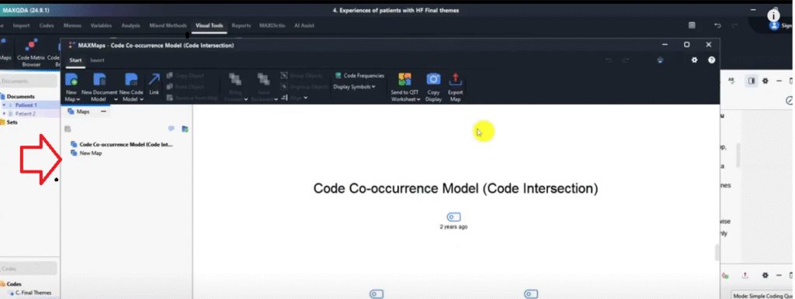This screenshot has width=795, height=299.
Task: Open the Display Symbols dropdown
Action: coord(354,87)
